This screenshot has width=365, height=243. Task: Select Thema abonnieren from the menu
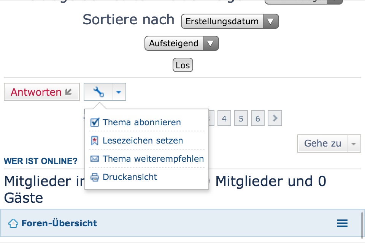(141, 123)
